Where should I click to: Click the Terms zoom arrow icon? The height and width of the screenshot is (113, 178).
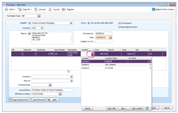(x=89, y=23)
